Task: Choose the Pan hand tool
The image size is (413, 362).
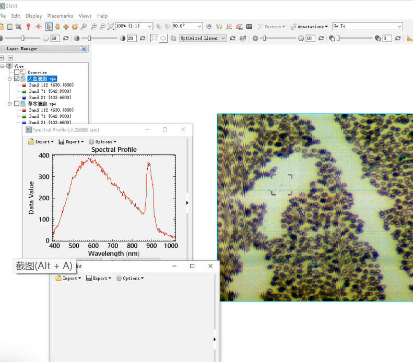Action: point(57,26)
